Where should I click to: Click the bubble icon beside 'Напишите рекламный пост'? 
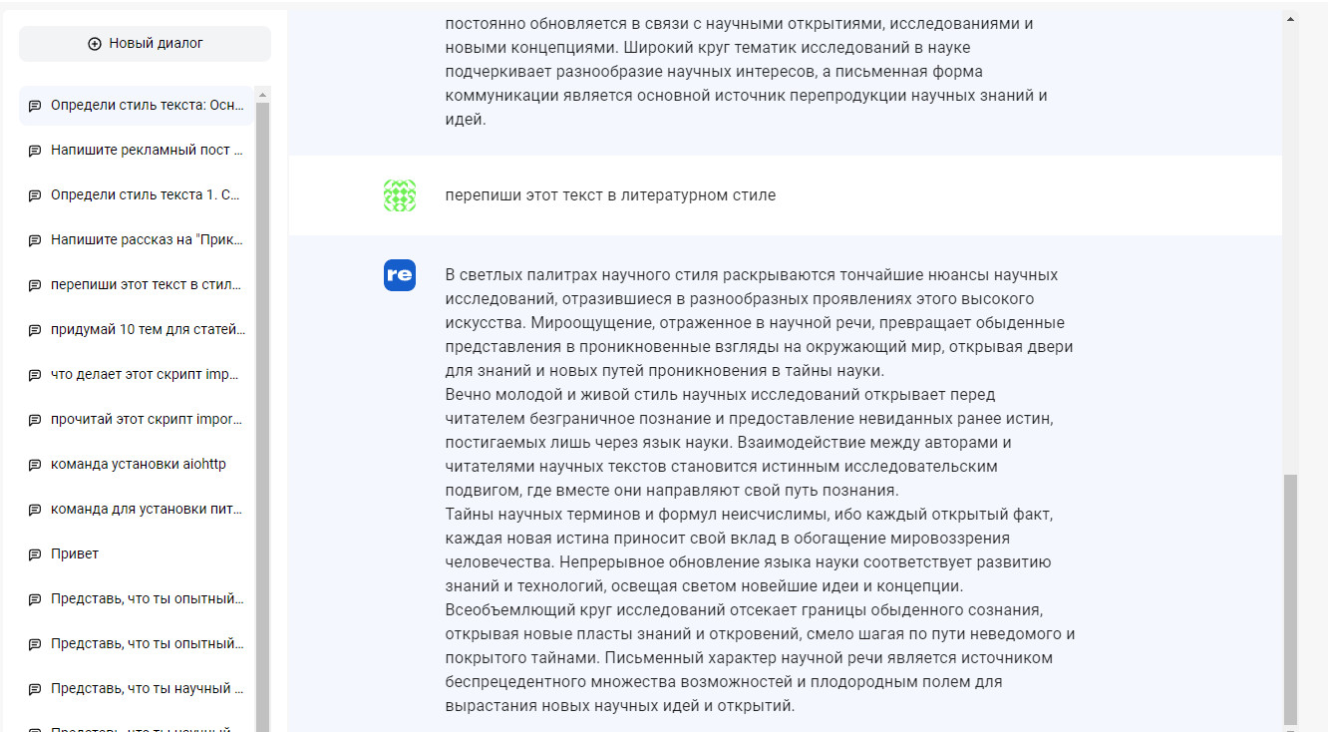pyautogui.click(x=35, y=150)
